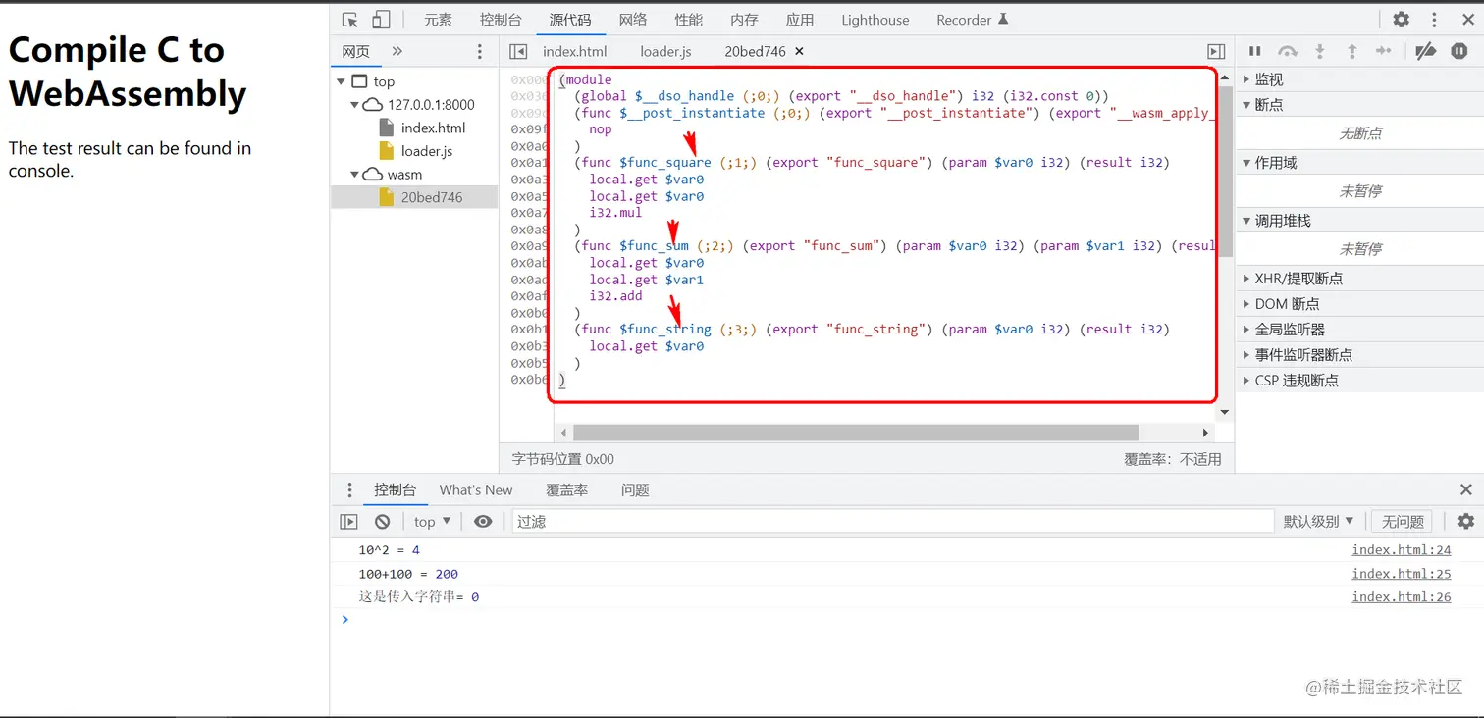Viewport: 1484px width, 718px height.
Task: Open source link index.html:25
Action: click(x=1401, y=574)
